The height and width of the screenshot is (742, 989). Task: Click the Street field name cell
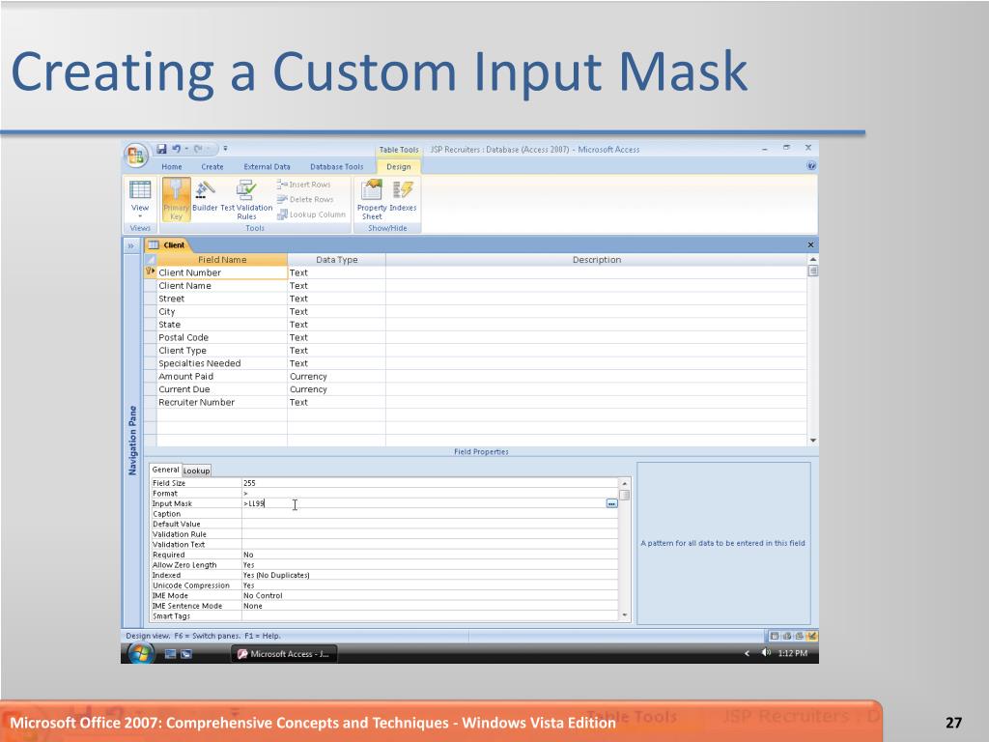coord(221,299)
